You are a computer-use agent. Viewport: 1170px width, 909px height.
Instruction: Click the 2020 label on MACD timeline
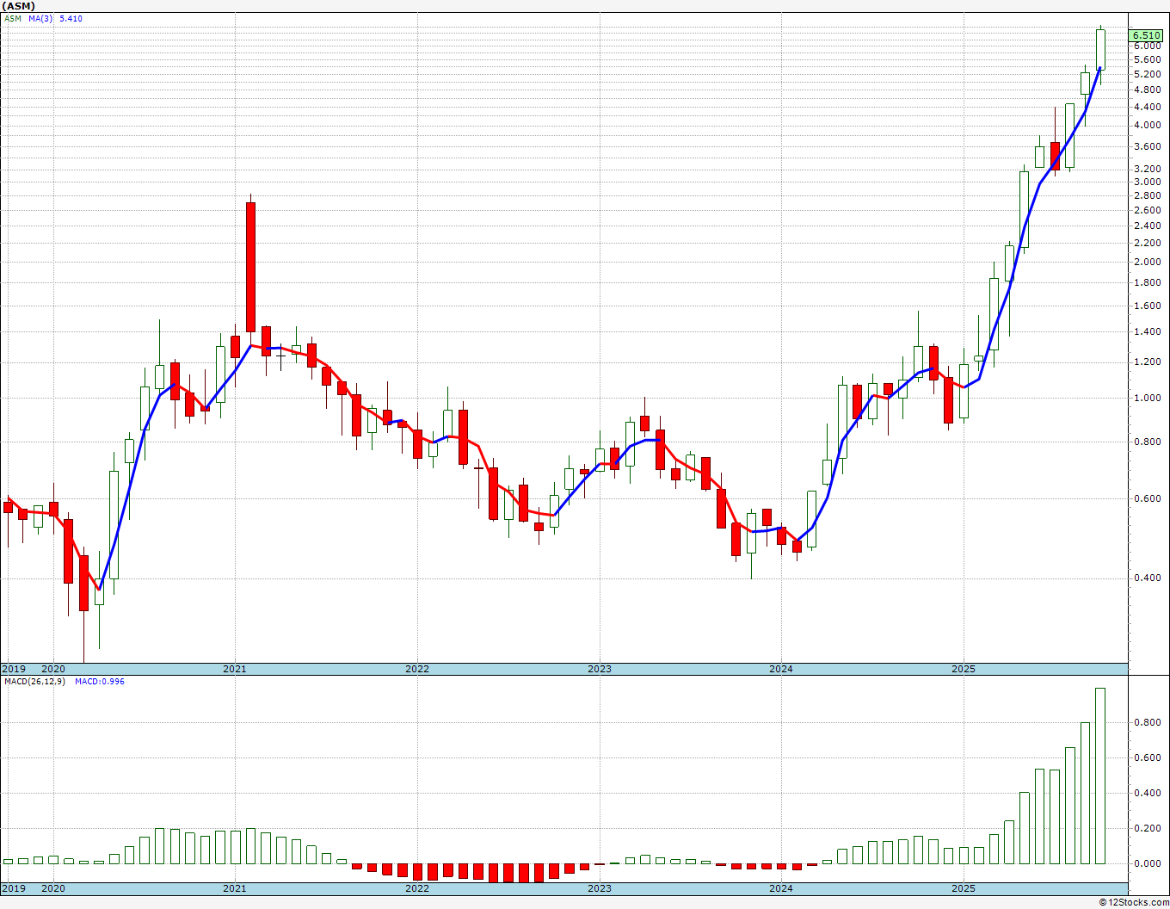53,888
